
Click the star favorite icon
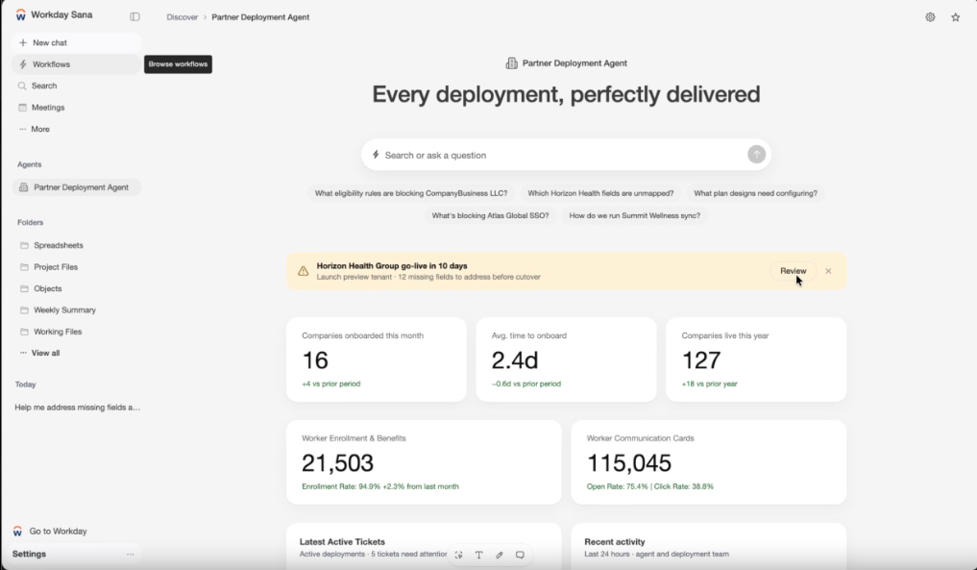[956, 17]
